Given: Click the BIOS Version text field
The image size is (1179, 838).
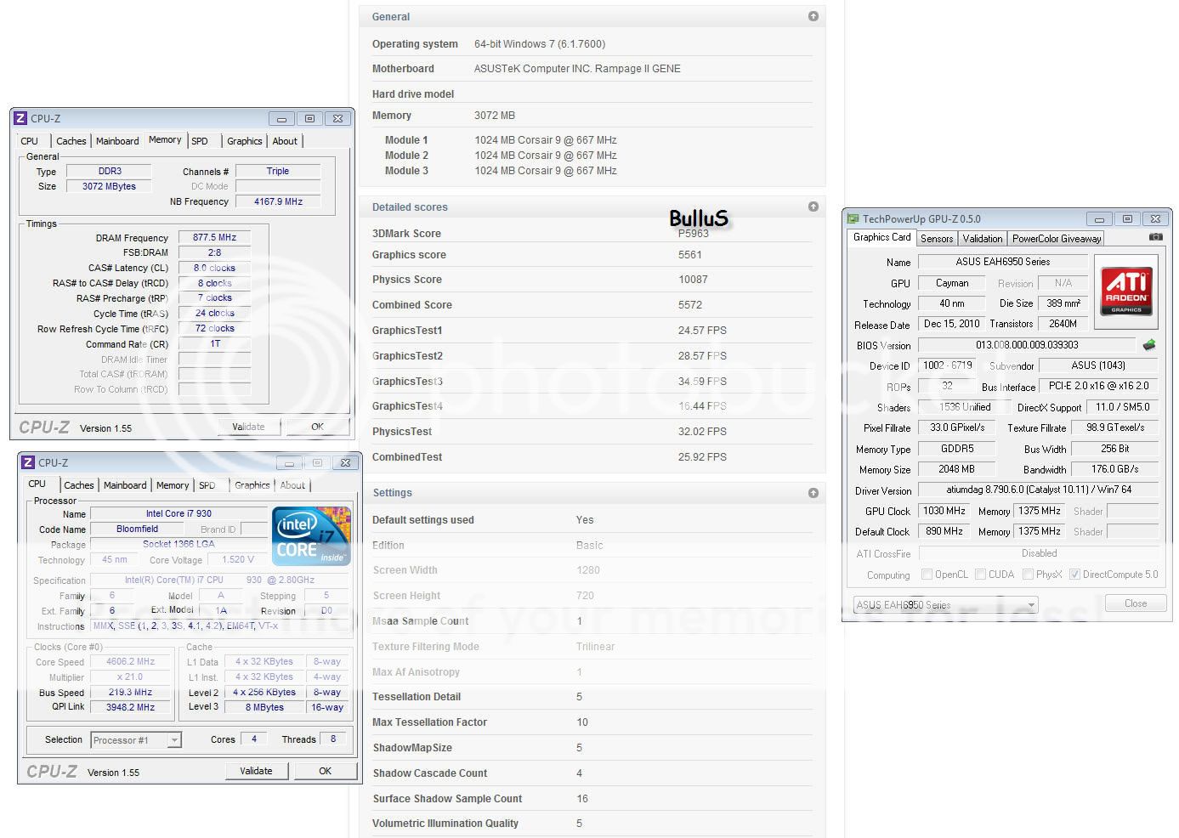Looking at the screenshot, I should [x=1026, y=345].
